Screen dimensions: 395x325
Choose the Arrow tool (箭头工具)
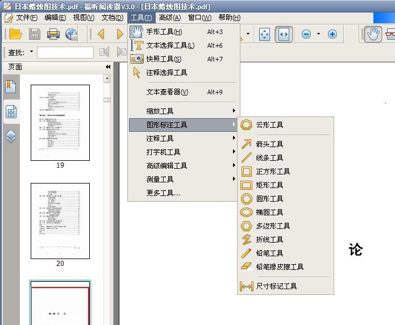coord(269,144)
